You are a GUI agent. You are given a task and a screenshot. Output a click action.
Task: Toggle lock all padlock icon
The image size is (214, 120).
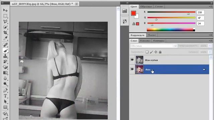pyautogui.click(x=160, y=52)
